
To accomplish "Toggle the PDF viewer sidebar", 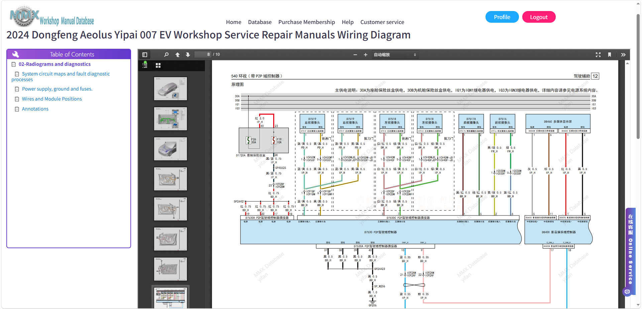I will click(x=145, y=55).
